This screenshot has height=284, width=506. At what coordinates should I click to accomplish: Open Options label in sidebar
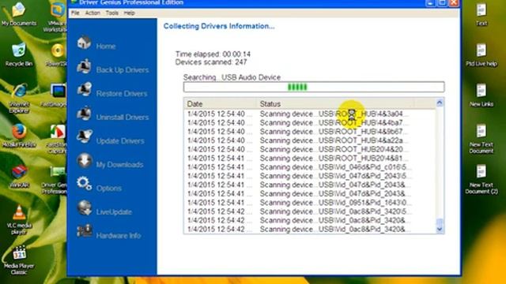pos(109,189)
